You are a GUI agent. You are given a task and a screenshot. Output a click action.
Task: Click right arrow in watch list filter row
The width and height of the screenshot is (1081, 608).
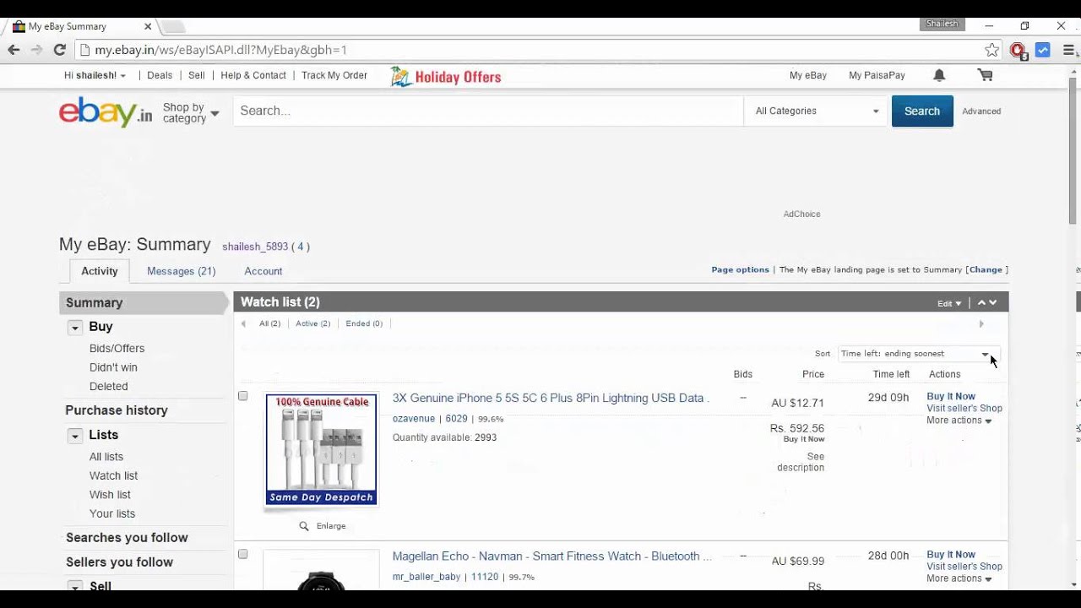pos(981,324)
